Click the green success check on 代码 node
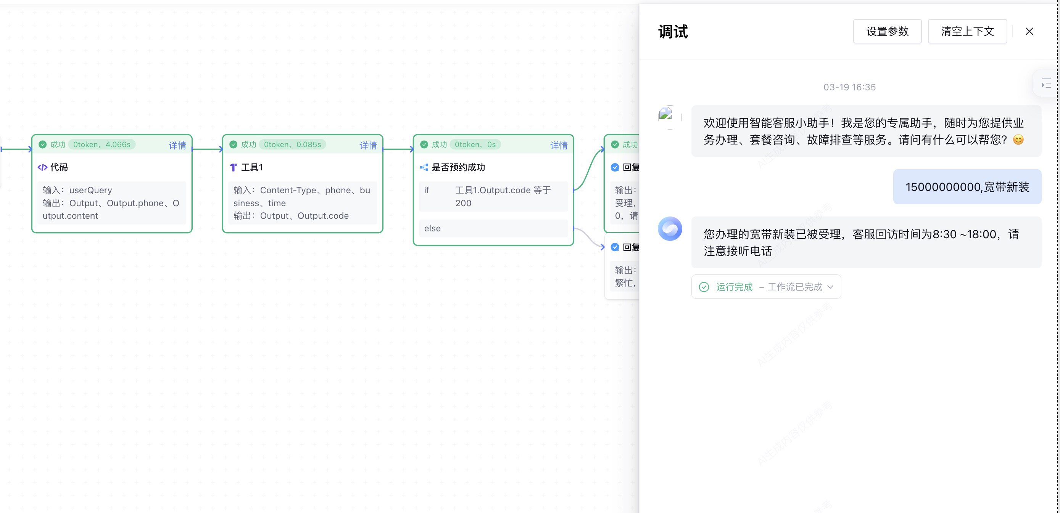 coord(42,144)
